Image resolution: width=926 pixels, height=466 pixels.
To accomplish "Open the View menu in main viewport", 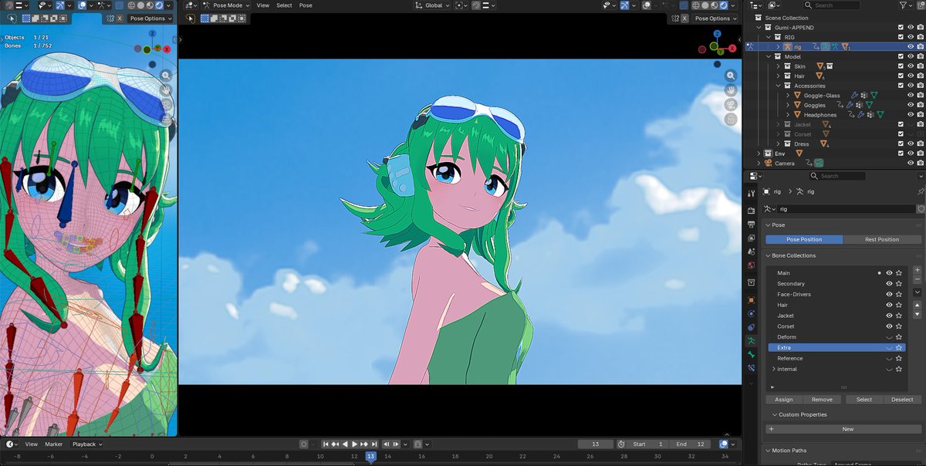I will point(263,5).
